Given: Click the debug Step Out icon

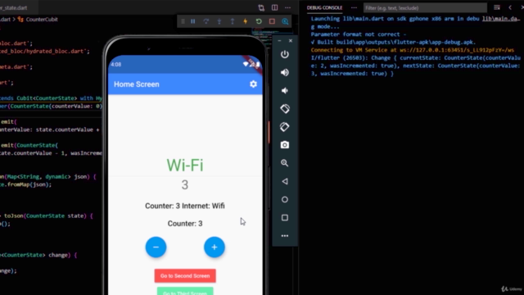Looking at the screenshot, I should click(233, 21).
